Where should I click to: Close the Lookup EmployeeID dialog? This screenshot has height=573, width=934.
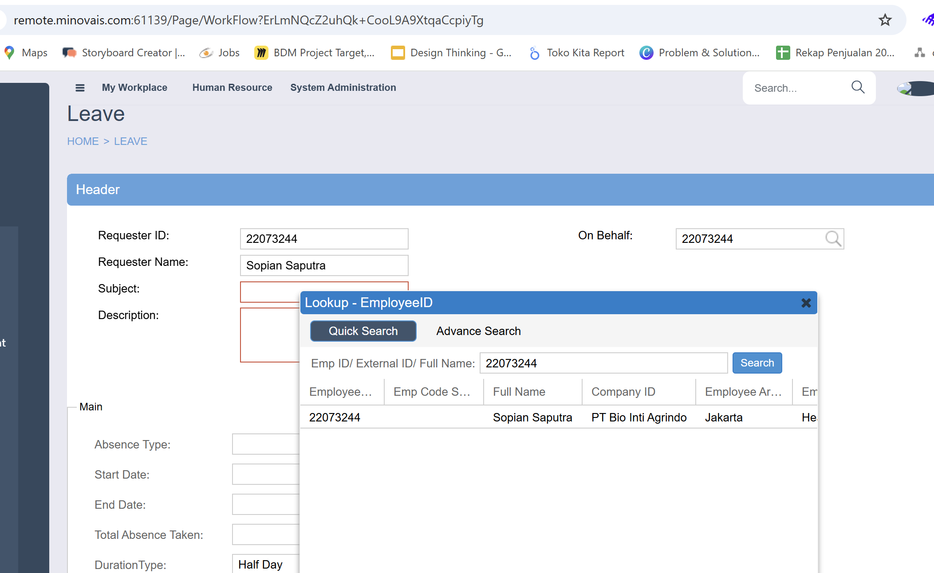[x=806, y=303]
